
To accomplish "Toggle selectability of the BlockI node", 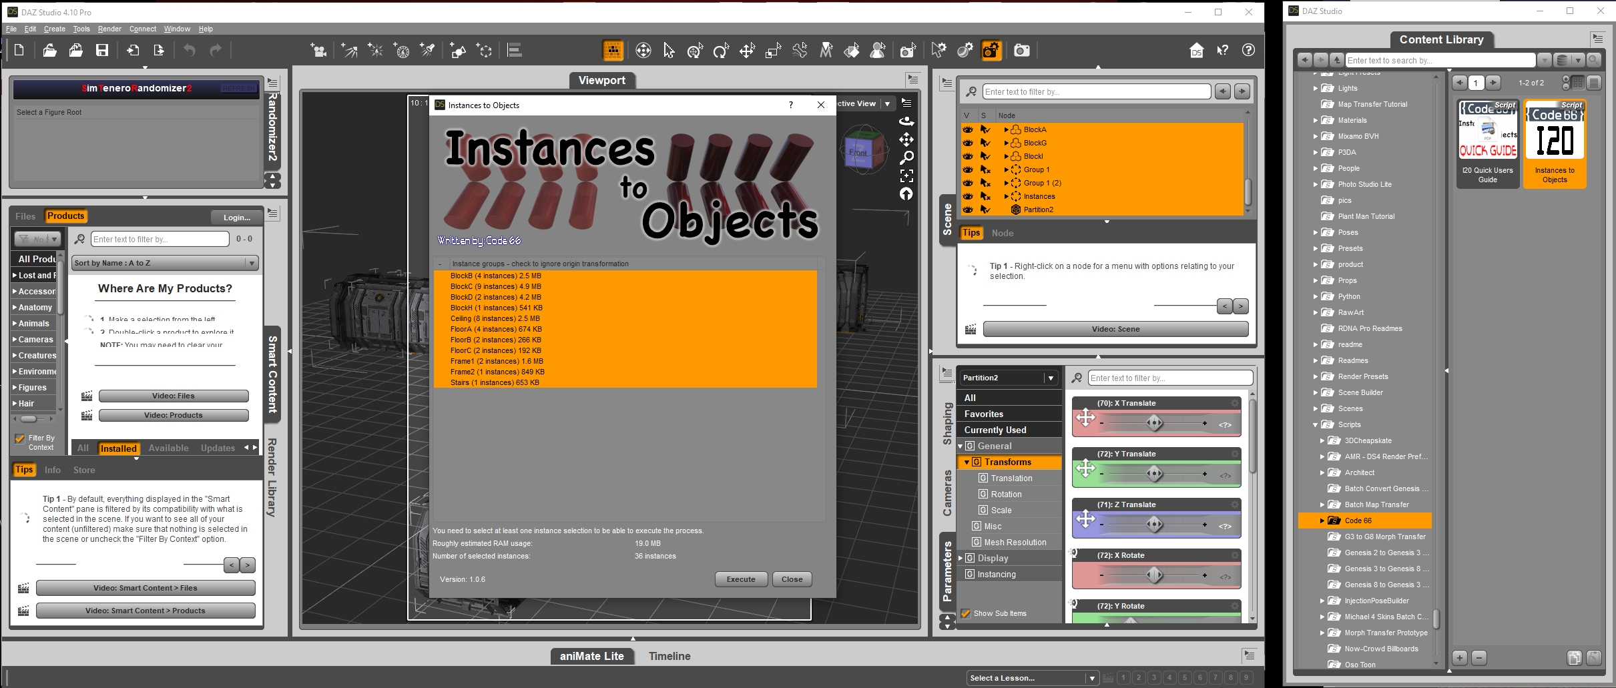I will click(985, 156).
